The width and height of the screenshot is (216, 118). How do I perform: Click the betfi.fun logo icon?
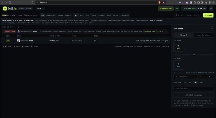5,8
